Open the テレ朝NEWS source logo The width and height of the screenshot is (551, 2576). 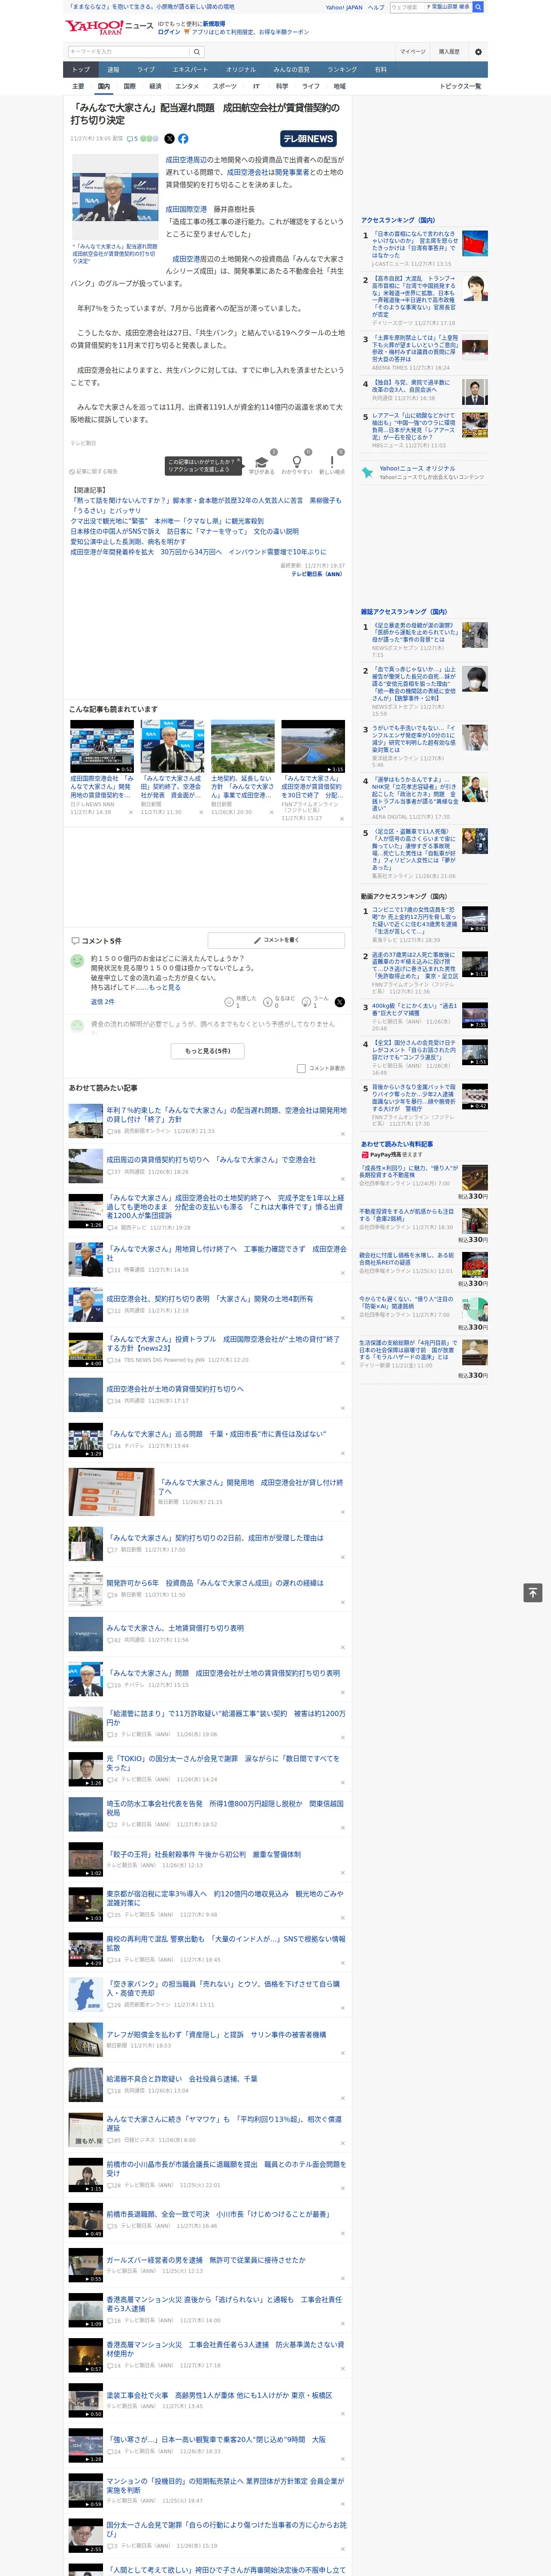308,139
